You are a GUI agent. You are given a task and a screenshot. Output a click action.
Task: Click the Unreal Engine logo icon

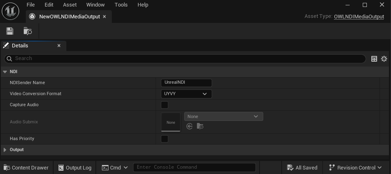(10, 11)
